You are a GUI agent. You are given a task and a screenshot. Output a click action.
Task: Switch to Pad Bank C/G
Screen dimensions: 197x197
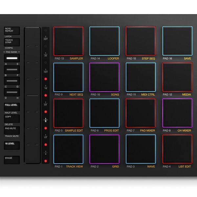[x=12, y=81]
